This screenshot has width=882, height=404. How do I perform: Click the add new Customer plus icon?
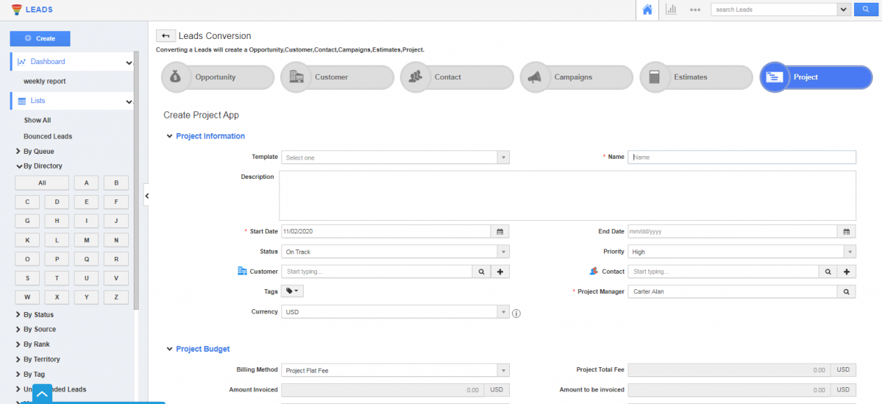click(500, 272)
